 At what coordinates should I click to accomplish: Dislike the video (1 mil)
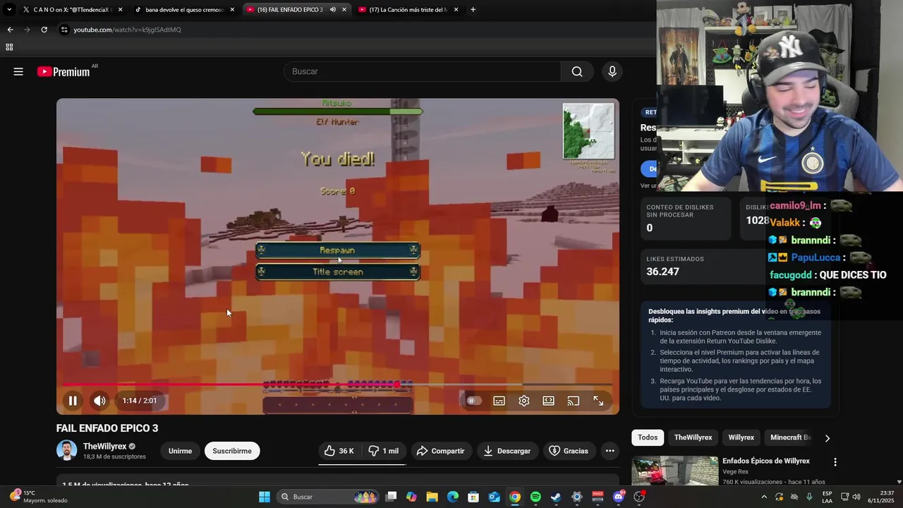[x=383, y=451]
